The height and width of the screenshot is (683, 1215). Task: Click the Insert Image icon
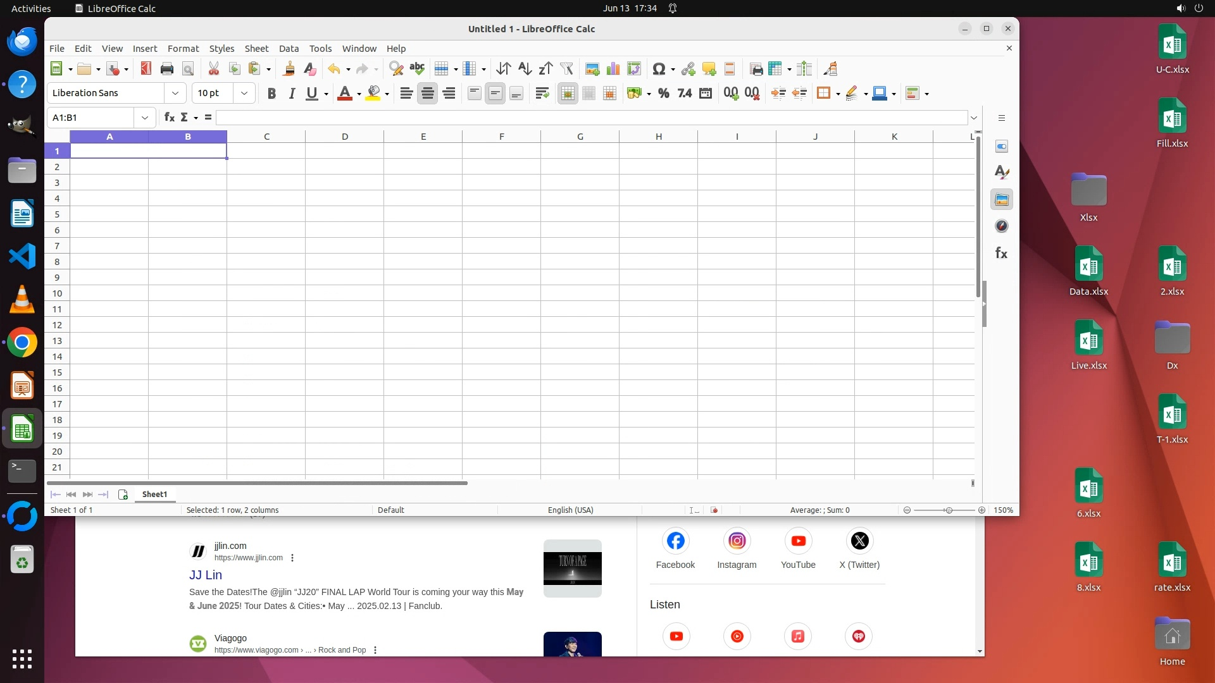(x=592, y=69)
